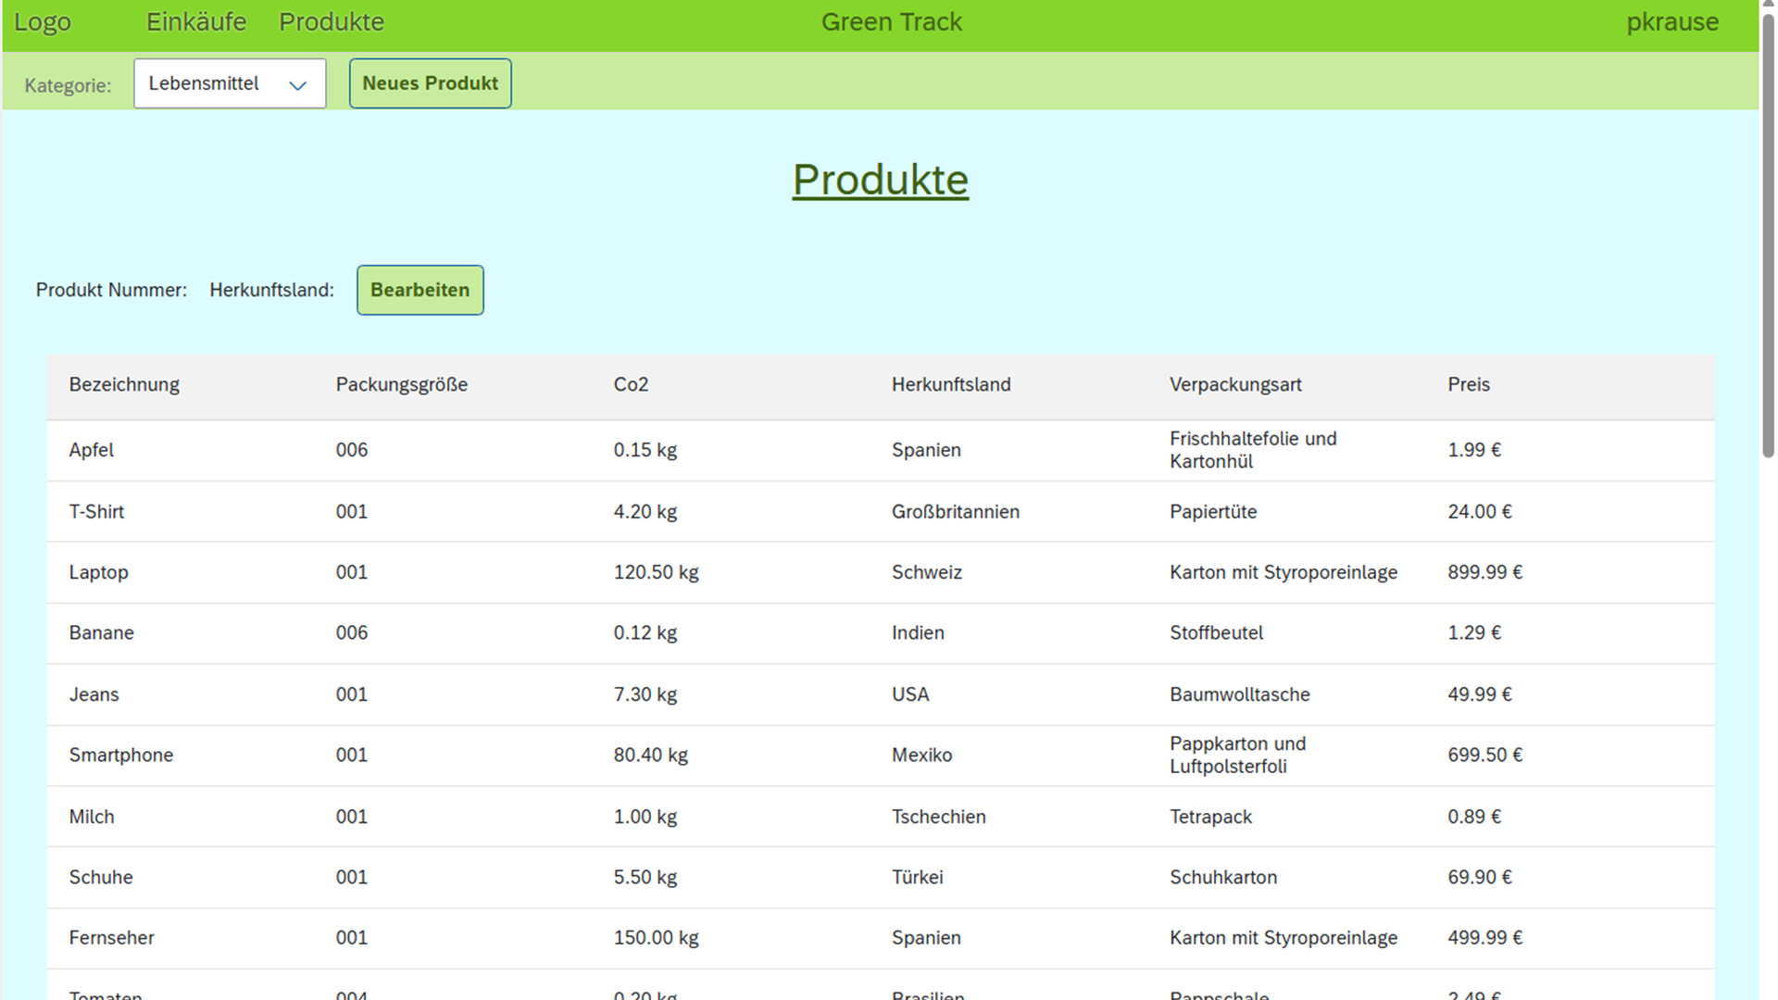This screenshot has height=1000, width=1778.
Task: Select the Milch product row
Action: [x=92, y=817]
